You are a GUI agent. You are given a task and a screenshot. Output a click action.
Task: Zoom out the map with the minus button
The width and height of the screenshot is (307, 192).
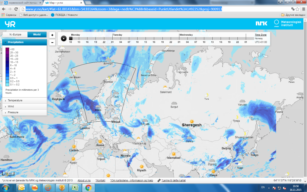tap(52, 42)
